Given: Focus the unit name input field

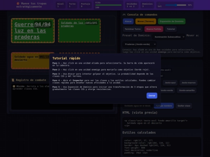Looking at the screenshot, I should pos(137,106).
